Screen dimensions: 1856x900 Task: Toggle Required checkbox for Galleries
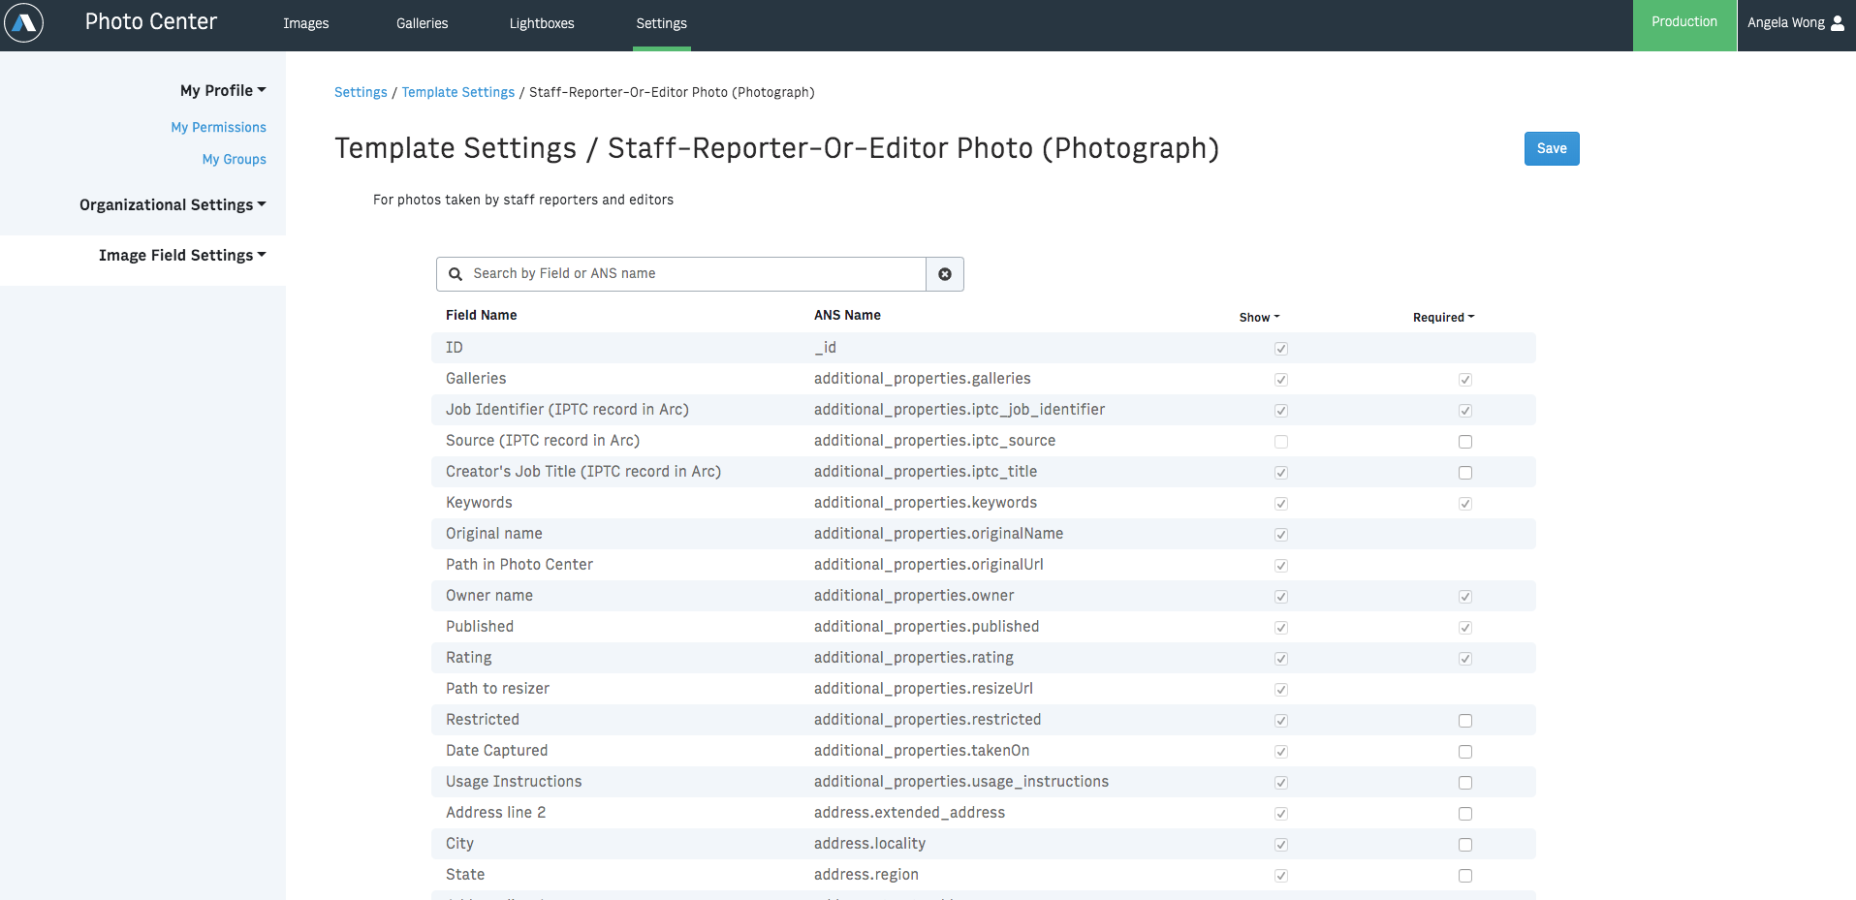(1465, 380)
